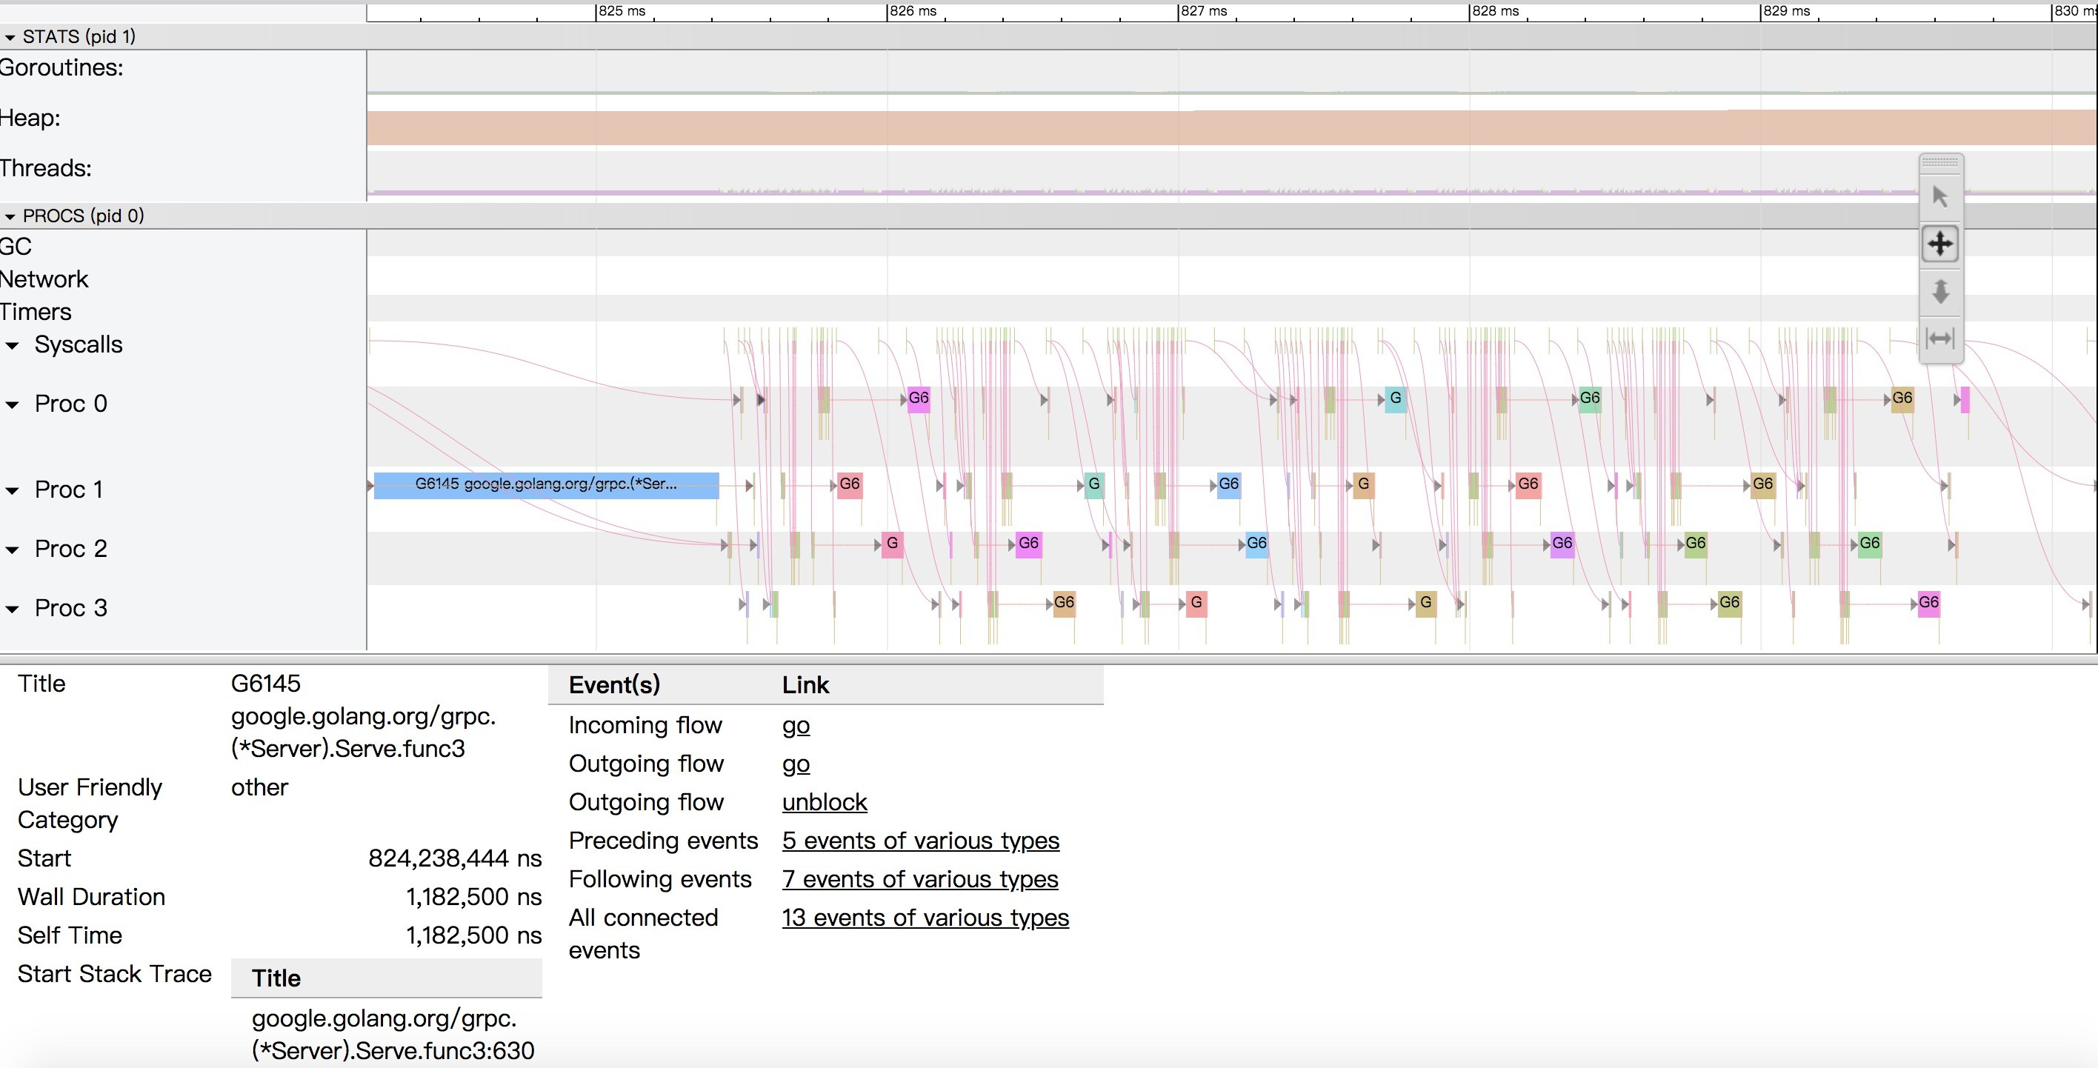Select all 13 connected events link
Screen dimensions: 2098x1068
[925, 918]
